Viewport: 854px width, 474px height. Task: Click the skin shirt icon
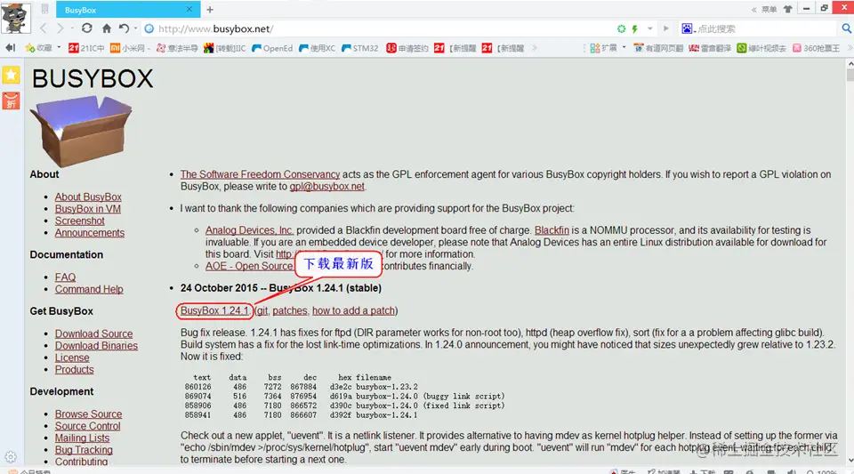pyautogui.click(x=787, y=9)
